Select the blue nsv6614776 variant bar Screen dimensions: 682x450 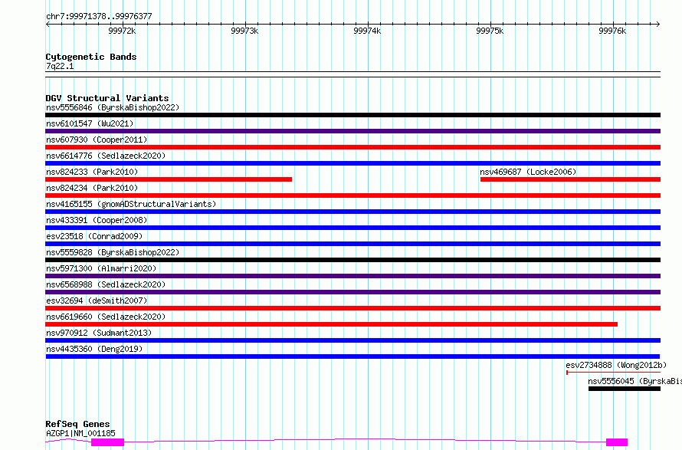coord(352,163)
